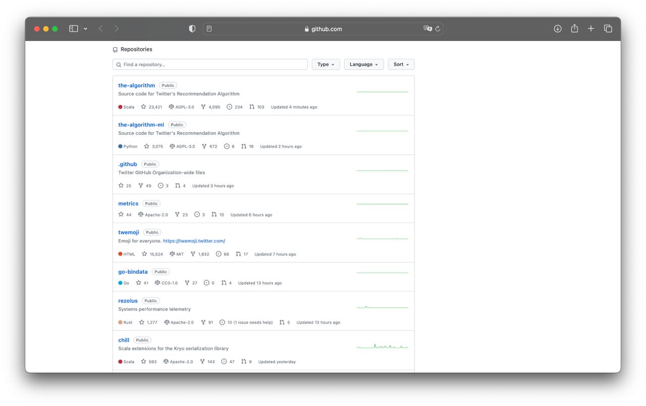Image resolution: width=646 pixels, height=406 pixels.
Task: Open the go-bindata repository
Action: (x=133, y=272)
